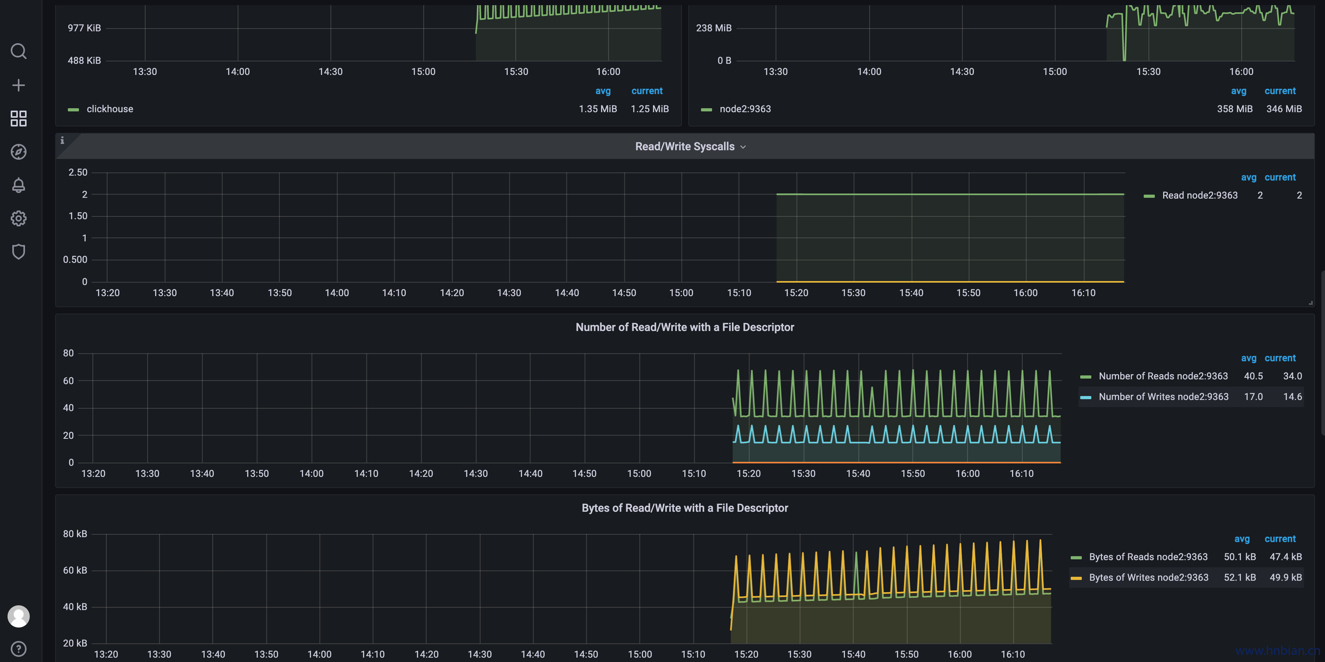This screenshot has height=662, width=1325.
Task: Toggle Bytes of Reads node2:9363 series
Action: 1148,557
